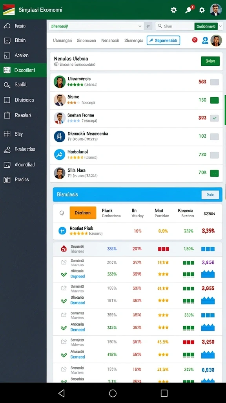Screen dimensions: 226x403
Task: Click the orange Diarinon button
Action: pos(83,213)
